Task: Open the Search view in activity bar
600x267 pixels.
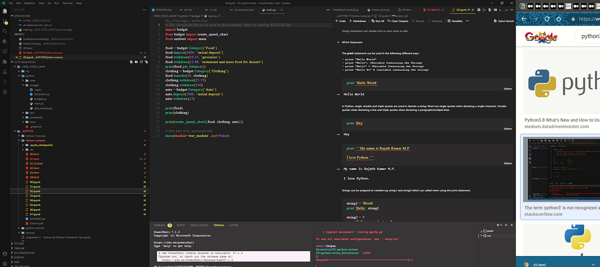Action: pos(5,32)
